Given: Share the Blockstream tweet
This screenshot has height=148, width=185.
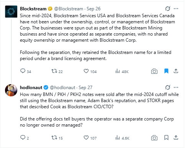Looking at the screenshot, I should pyautogui.click(x=176, y=71).
